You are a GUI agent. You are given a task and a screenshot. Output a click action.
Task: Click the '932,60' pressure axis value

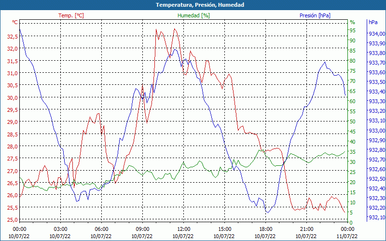(377, 169)
